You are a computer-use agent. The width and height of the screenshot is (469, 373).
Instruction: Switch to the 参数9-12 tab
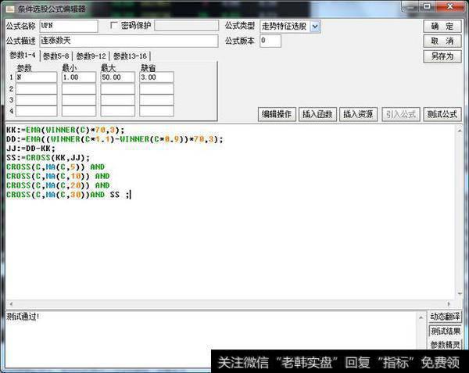92,56
